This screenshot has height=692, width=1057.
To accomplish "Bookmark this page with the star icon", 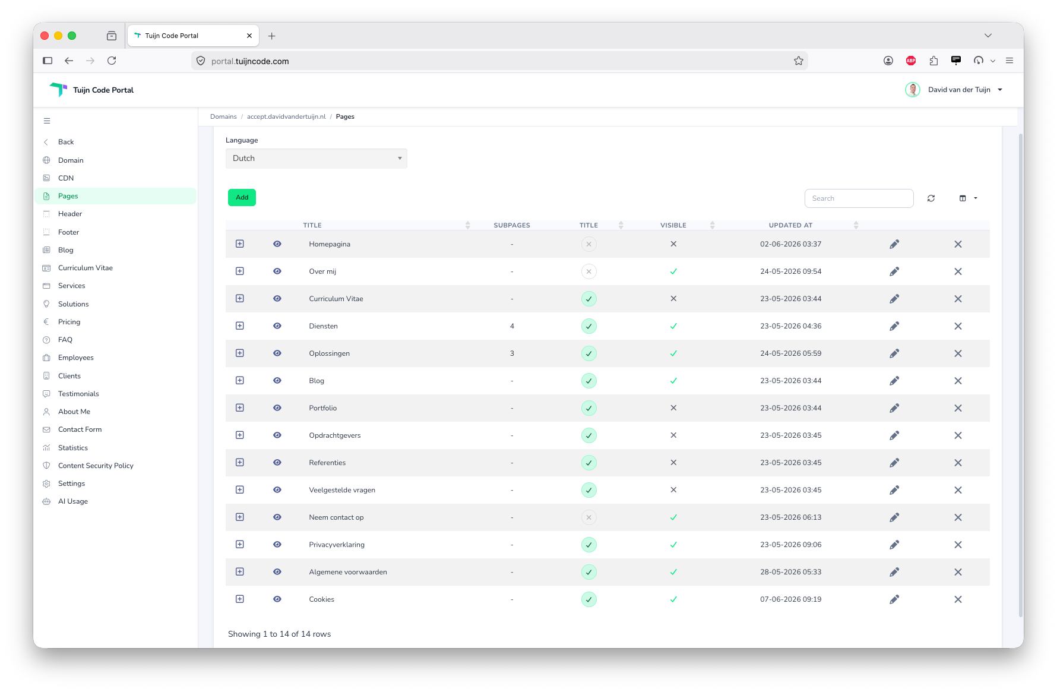I will [x=799, y=61].
